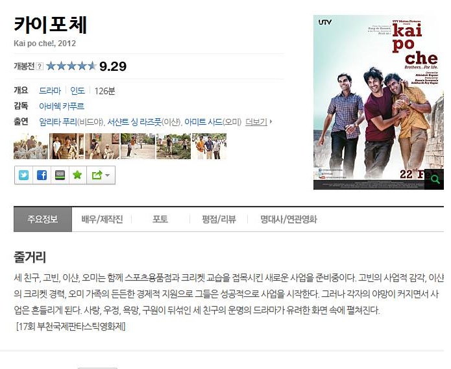Open actor 서샨트 싱 라즈풋 link
Image resolution: width=451 pixels, height=369 pixels.
[134, 122]
